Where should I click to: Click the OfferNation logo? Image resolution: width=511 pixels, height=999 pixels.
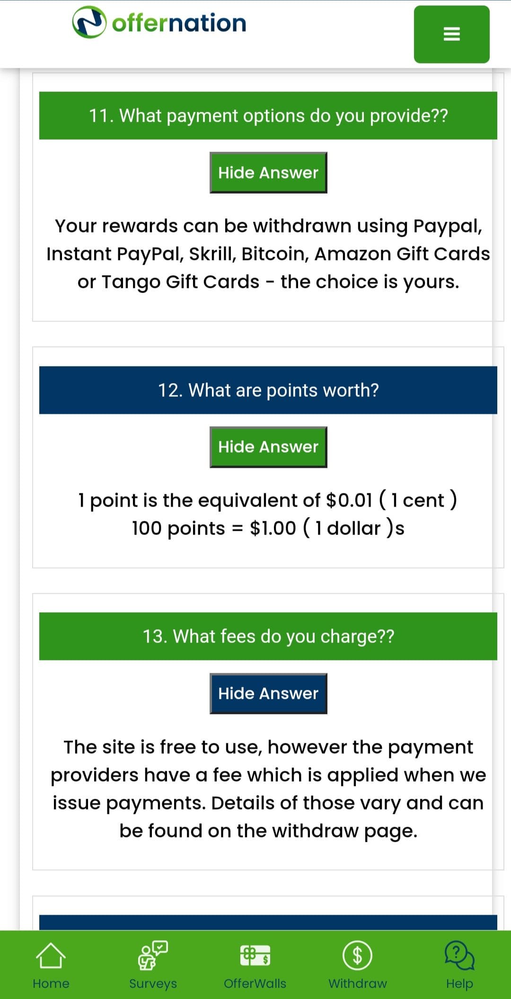pyautogui.click(x=159, y=23)
